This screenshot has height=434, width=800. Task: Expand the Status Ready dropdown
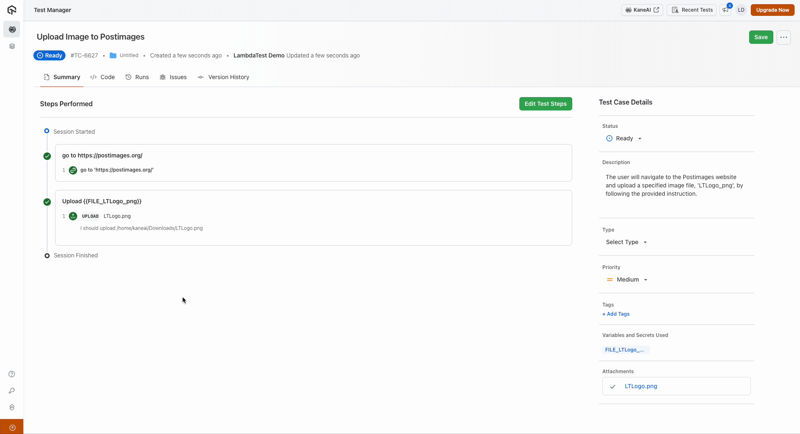(x=624, y=138)
